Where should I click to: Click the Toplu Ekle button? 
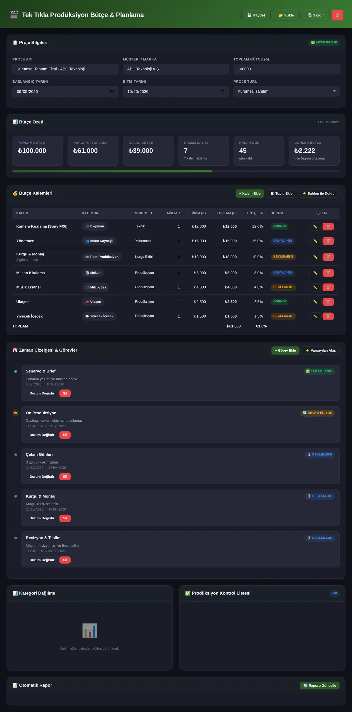pyautogui.click(x=281, y=194)
